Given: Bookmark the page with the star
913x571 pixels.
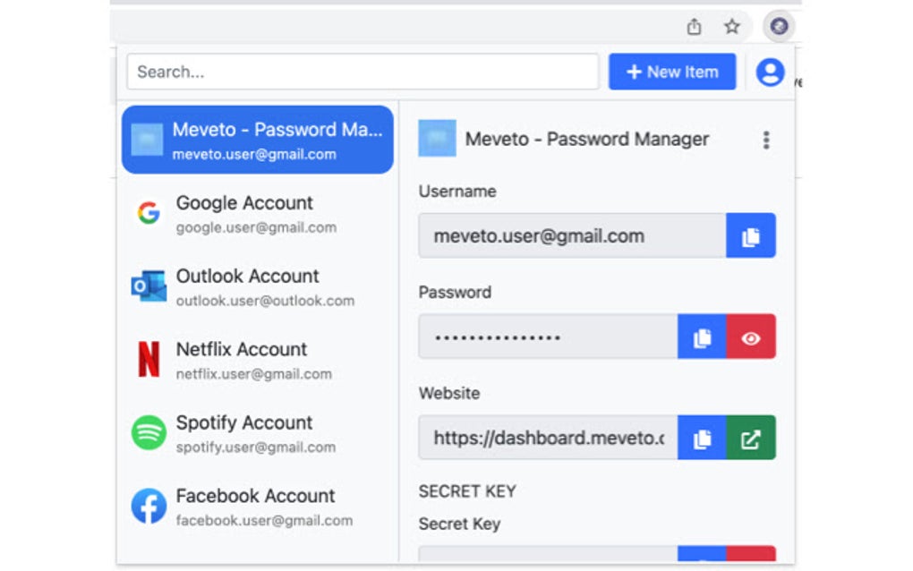Looking at the screenshot, I should (733, 26).
